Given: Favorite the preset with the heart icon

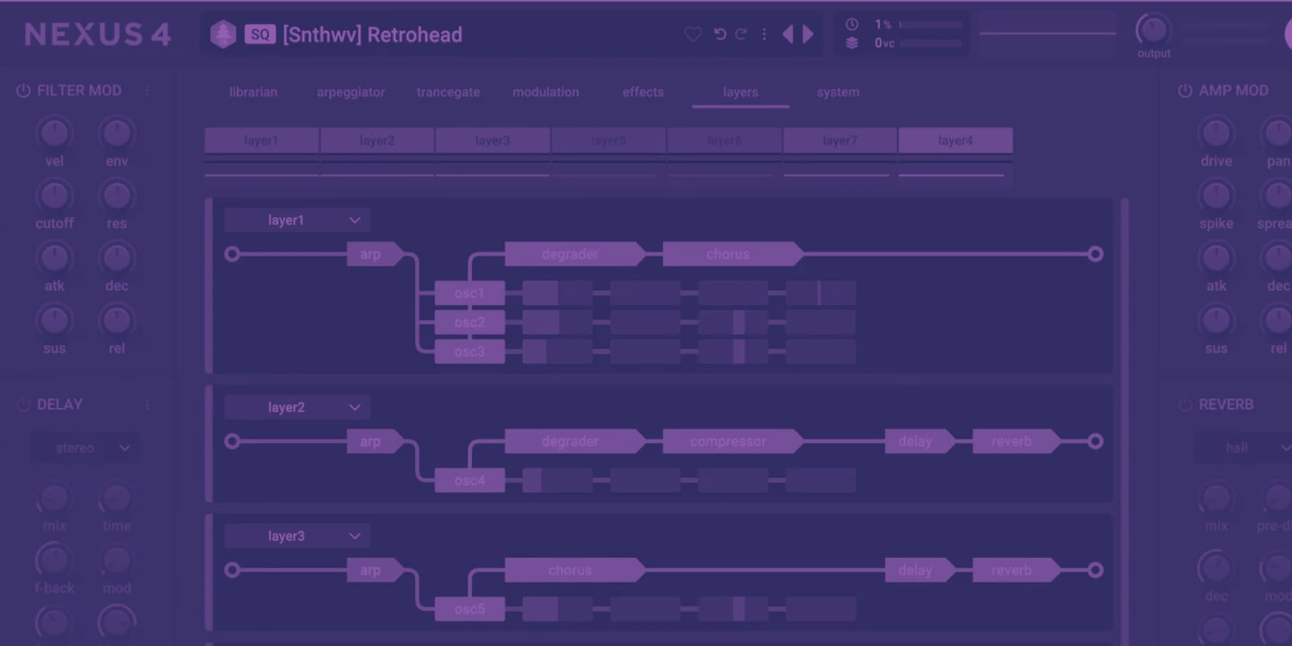Looking at the screenshot, I should pyautogui.click(x=693, y=34).
